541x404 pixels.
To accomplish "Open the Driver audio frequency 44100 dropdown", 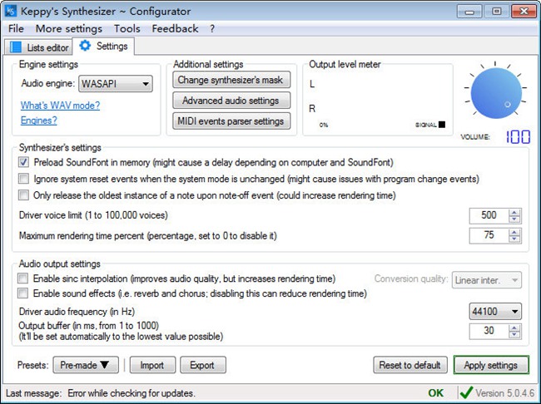I will 495,312.
